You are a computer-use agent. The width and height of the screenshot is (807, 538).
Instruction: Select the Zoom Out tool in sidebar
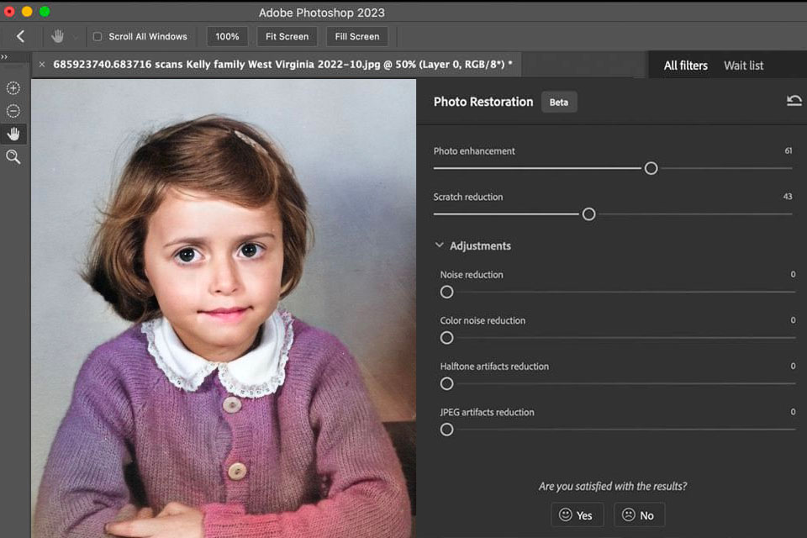(13, 111)
